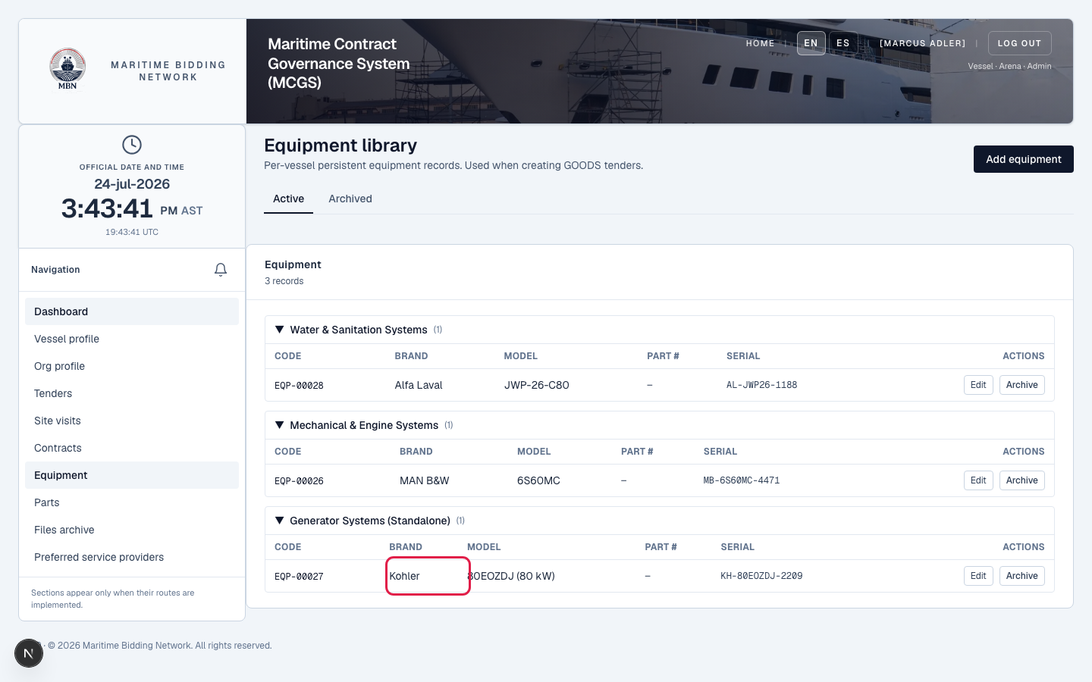
Task: Go to HOME in header
Action: (x=760, y=43)
